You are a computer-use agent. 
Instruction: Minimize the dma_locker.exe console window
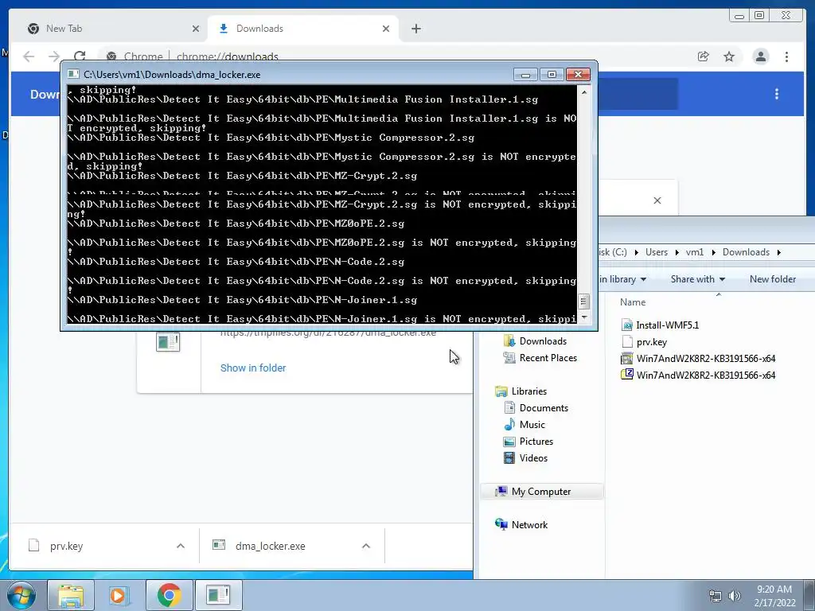pos(525,74)
